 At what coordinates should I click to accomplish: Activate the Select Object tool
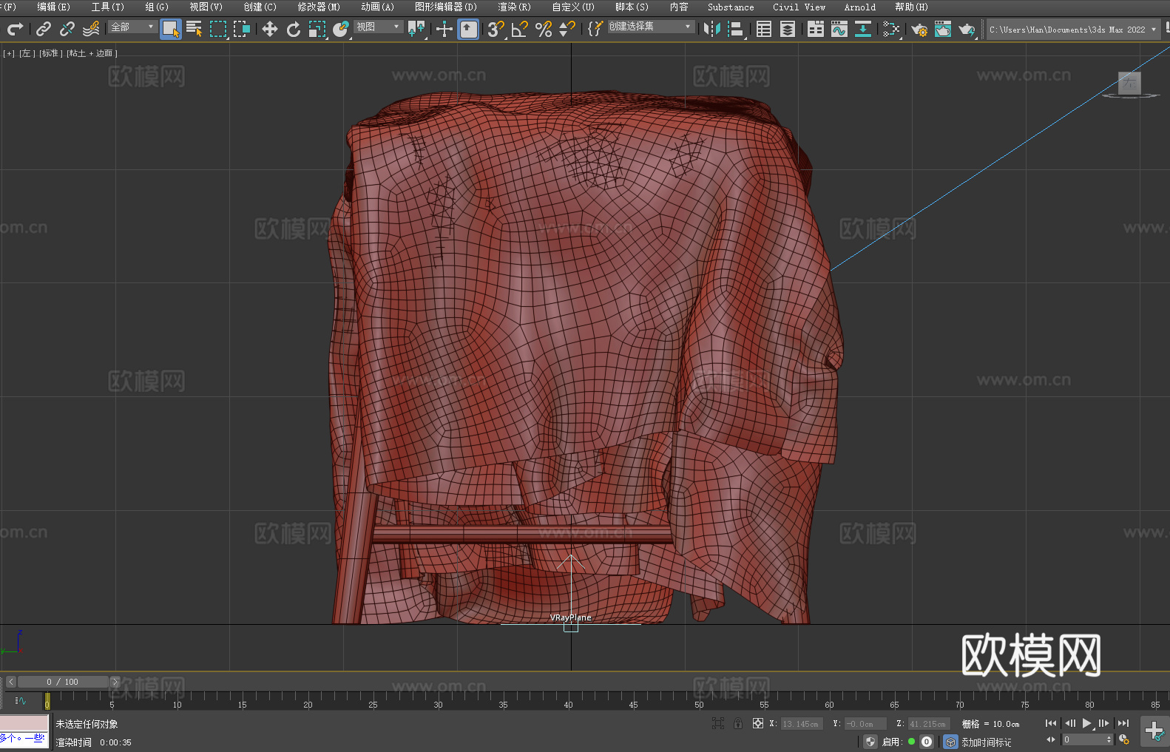click(x=170, y=29)
